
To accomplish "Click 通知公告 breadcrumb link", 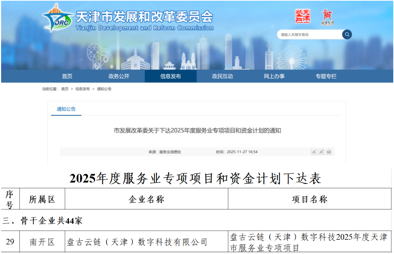I will pyautogui.click(x=104, y=89).
